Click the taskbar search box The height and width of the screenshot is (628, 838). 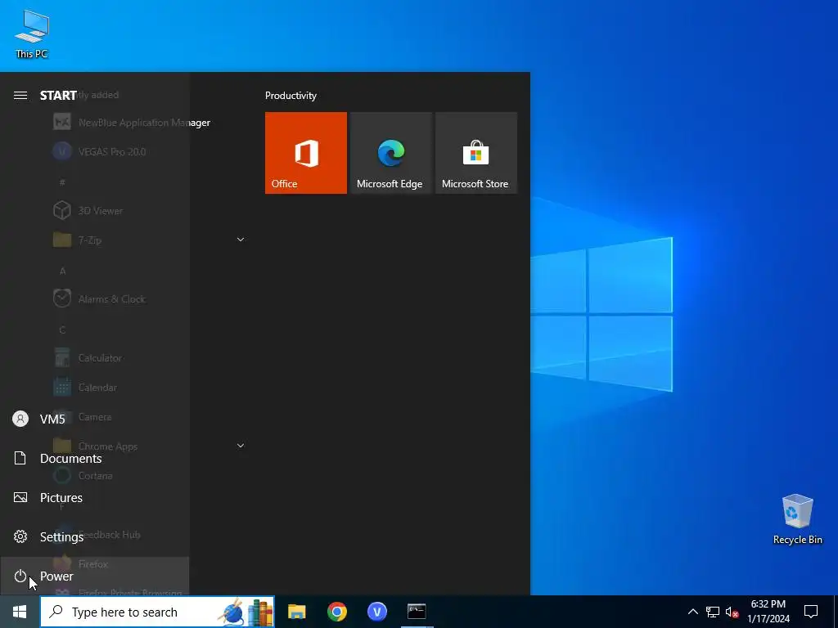[157, 612]
